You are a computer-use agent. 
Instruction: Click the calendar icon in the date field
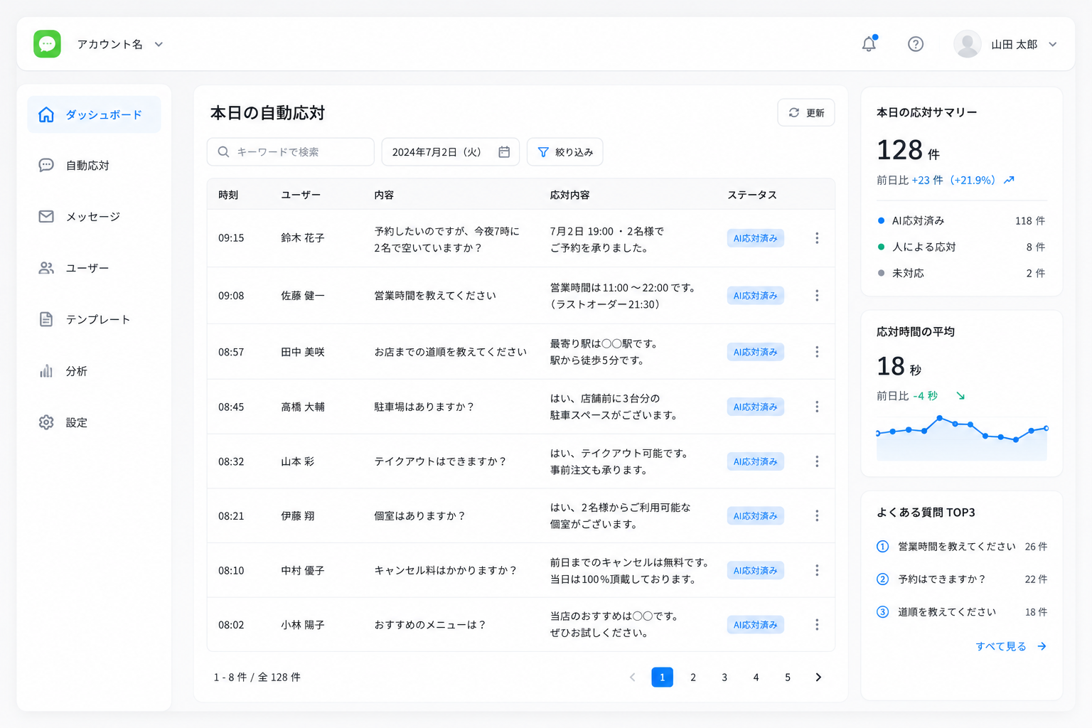504,152
